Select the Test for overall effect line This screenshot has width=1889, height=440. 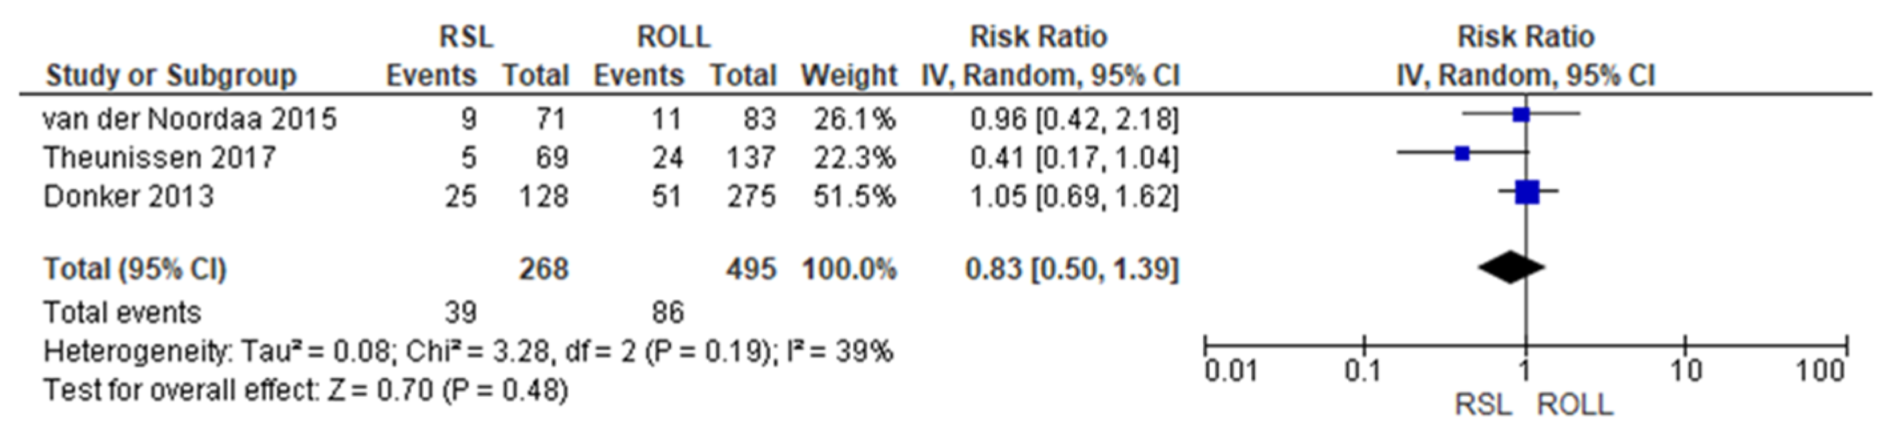[306, 391]
